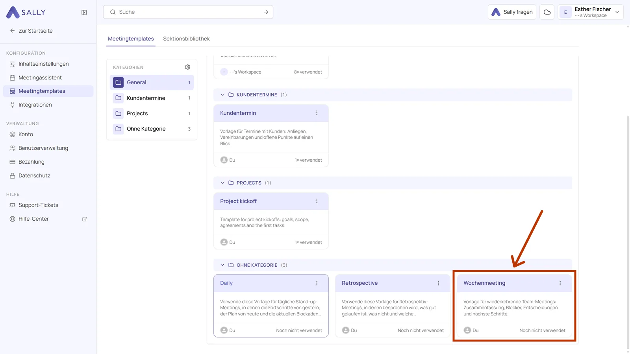Screen dimensions: 630x354
Task: Collapse the Ohne Kategorie section chevron
Action: coord(222,265)
